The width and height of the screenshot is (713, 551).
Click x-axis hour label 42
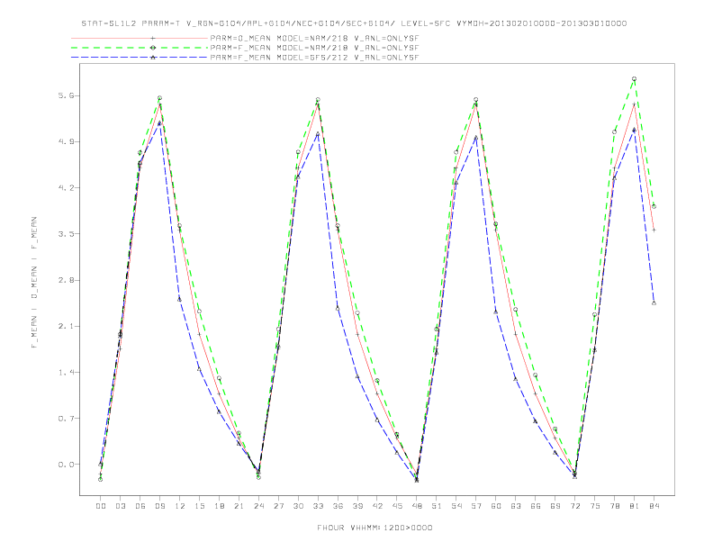click(377, 506)
